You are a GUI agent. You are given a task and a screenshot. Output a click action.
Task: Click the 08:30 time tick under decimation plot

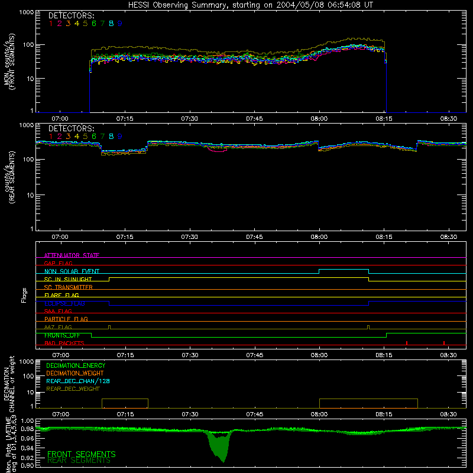[449, 414]
